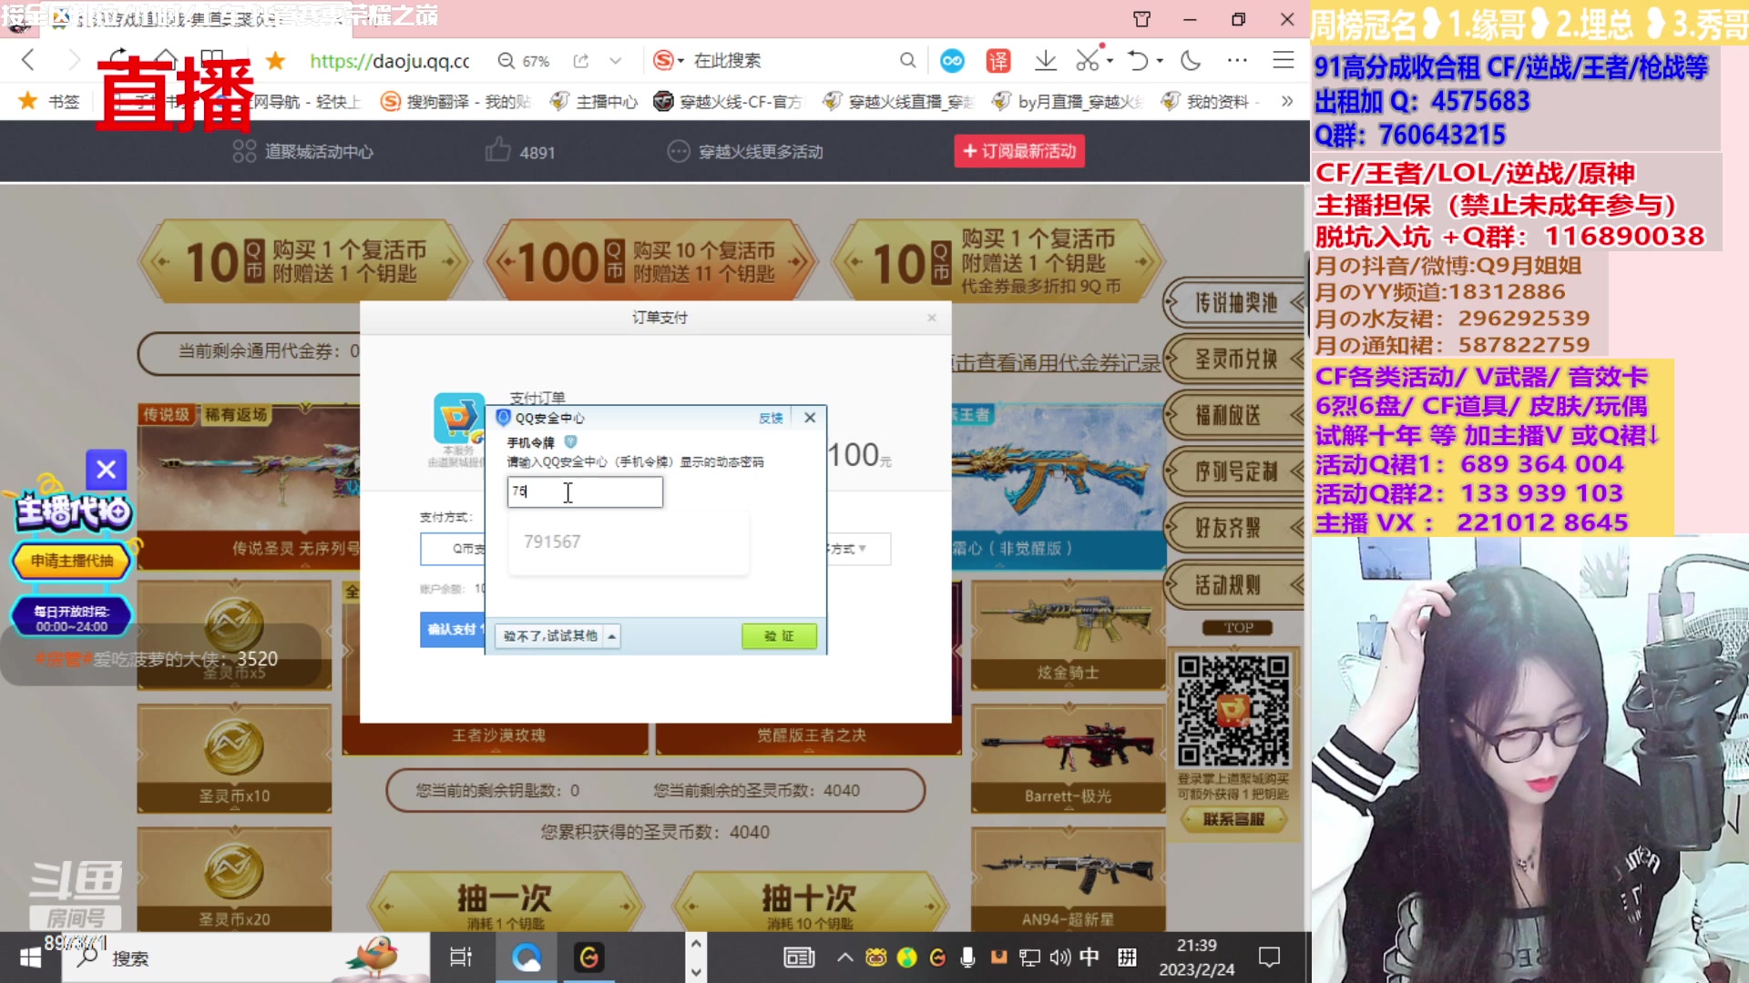Click the 确认支付 button
Viewport: 1749px width, 983px height.
pos(452,629)
